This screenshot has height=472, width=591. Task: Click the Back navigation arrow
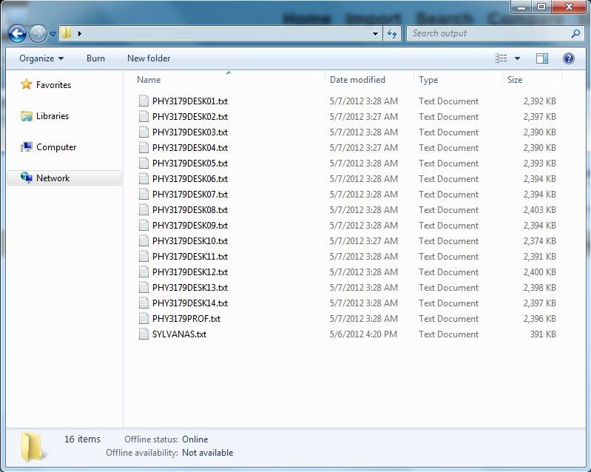pyautogui.click(x=17, y=33)
